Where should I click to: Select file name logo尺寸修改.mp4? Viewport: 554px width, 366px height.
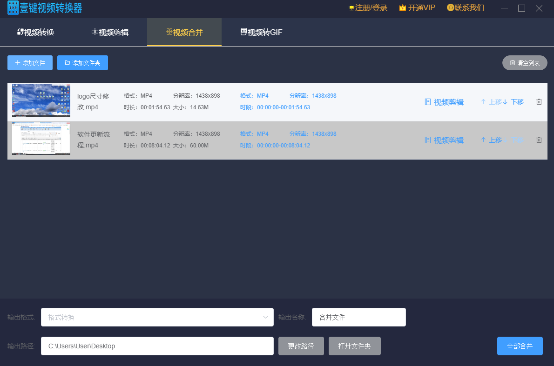(93, 102)
